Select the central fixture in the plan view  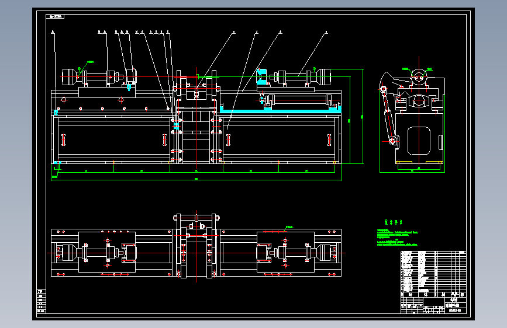(x=196, y=245)
